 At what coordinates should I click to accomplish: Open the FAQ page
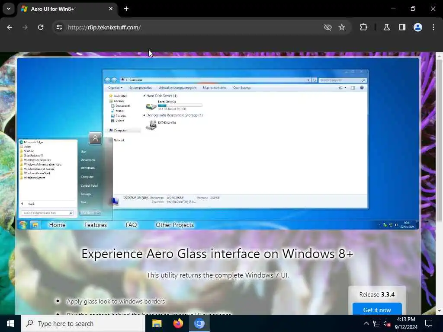tap(132, 225)
